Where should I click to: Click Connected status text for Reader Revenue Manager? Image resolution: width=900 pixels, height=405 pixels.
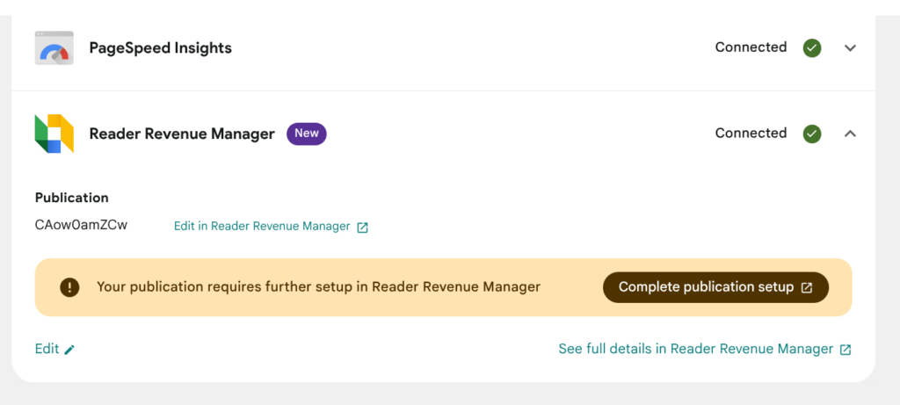coord(751,133)
